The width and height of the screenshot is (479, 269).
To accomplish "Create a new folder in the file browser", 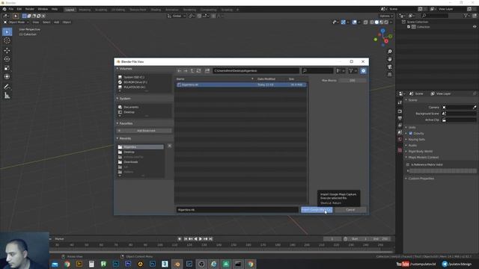I will point(207,71).
